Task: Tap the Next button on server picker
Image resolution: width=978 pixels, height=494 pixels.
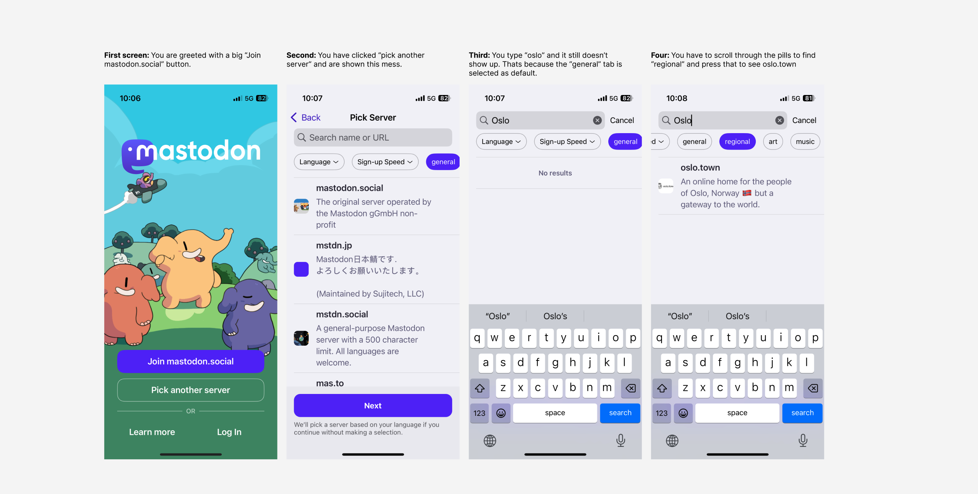Action: [372, 405]
